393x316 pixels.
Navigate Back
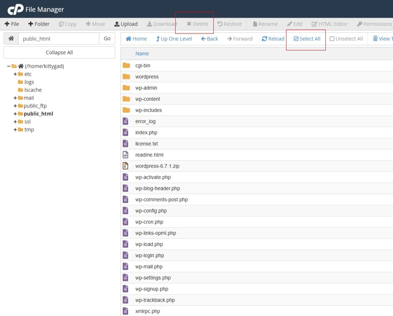coord(209,39)
